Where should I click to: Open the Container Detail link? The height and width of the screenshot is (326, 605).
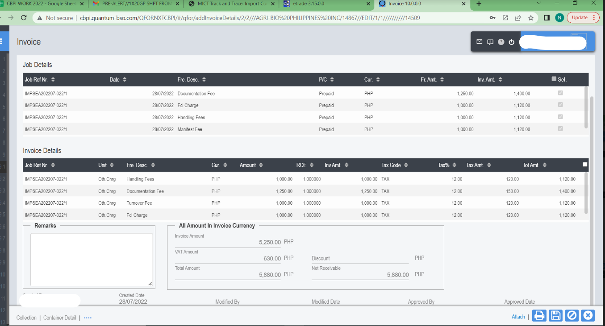(x=60, y=318)
